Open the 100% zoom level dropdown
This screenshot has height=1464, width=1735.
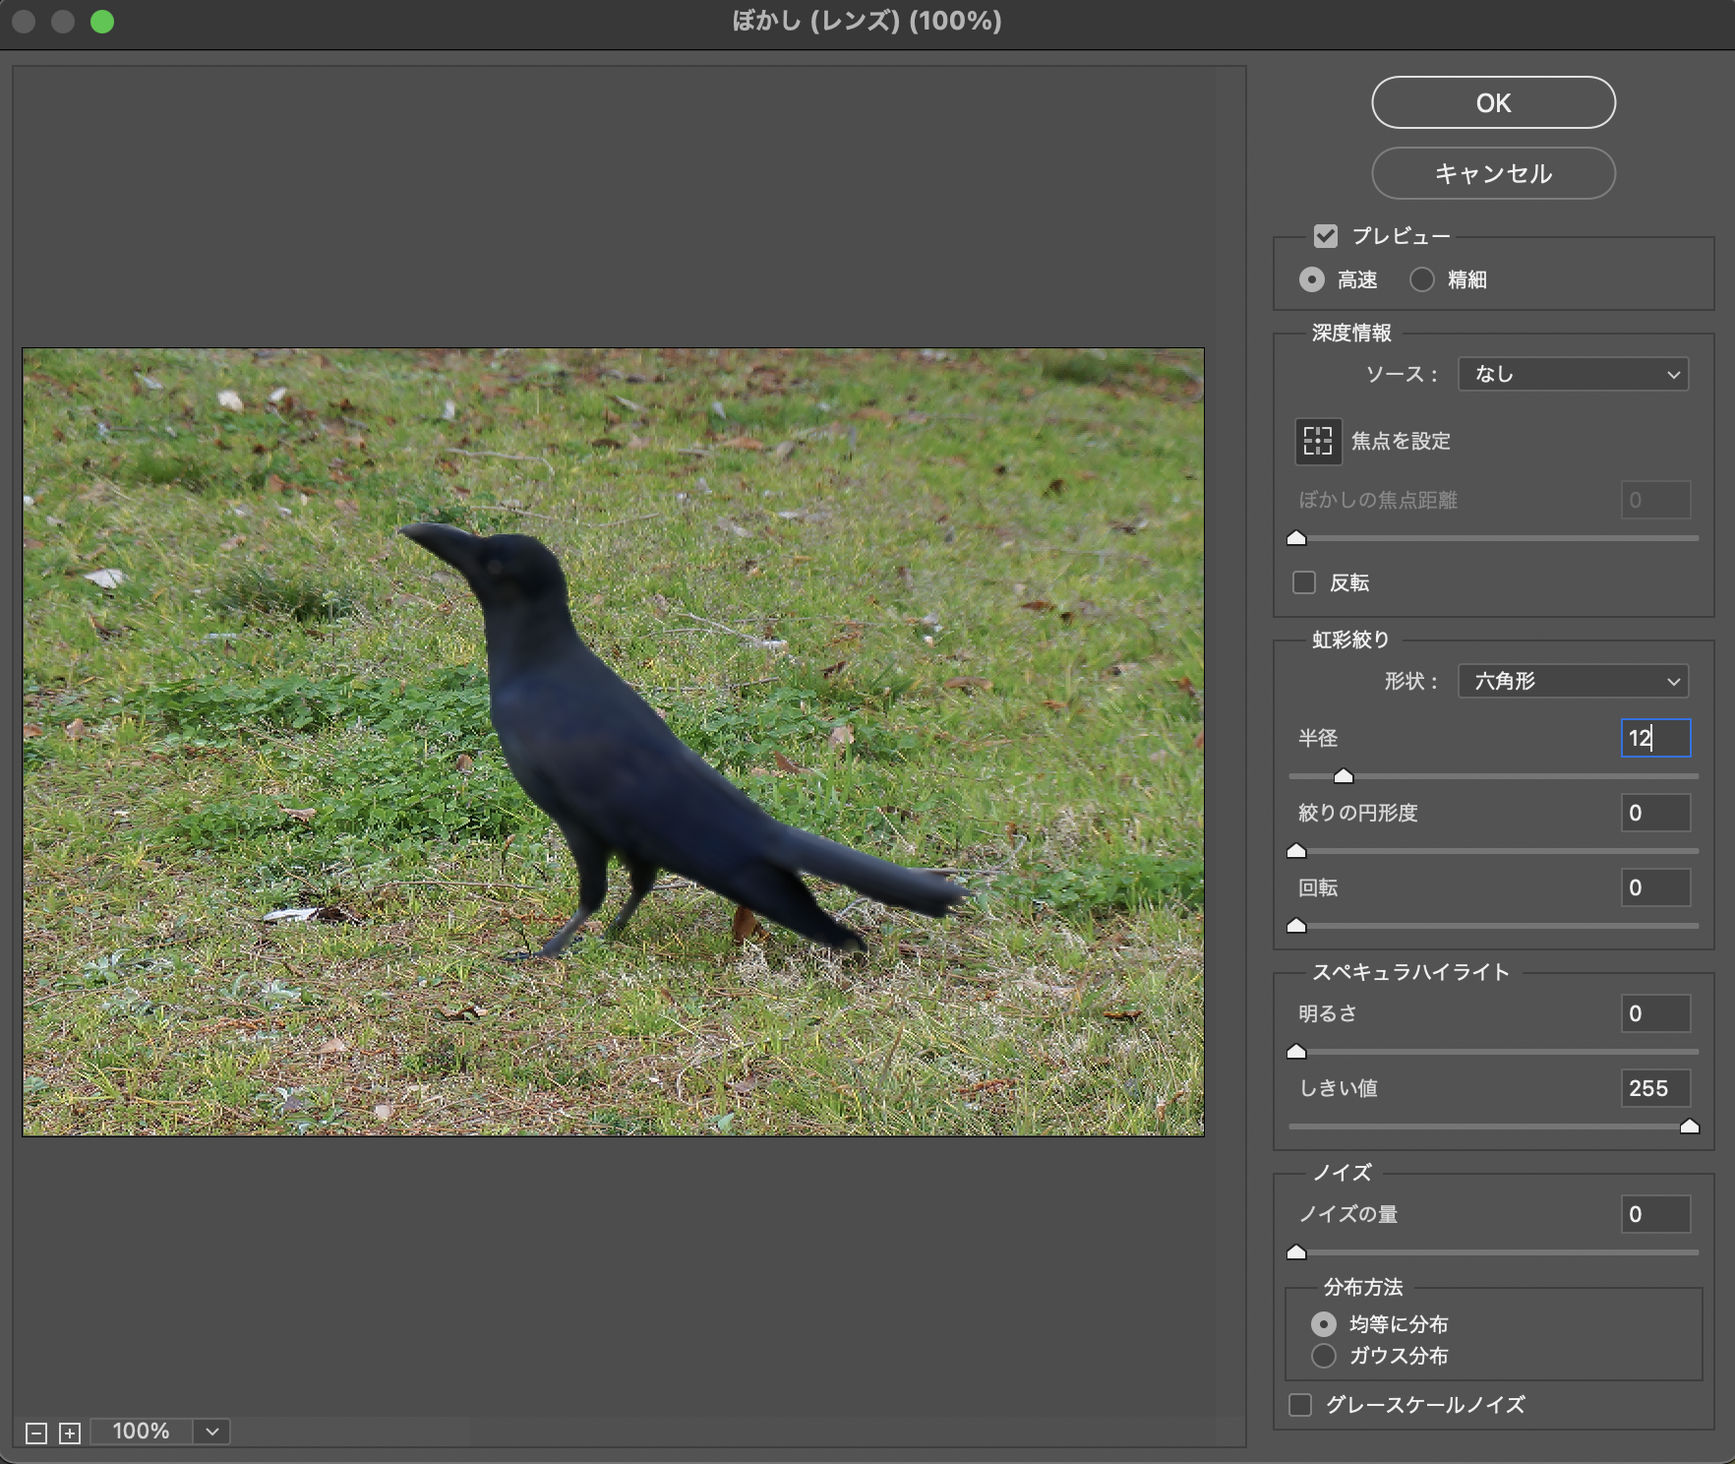point(211,1432)
